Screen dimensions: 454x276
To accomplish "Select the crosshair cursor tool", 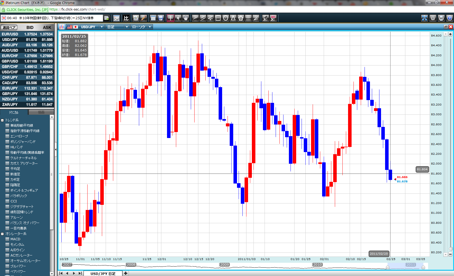I will (170, 18).
